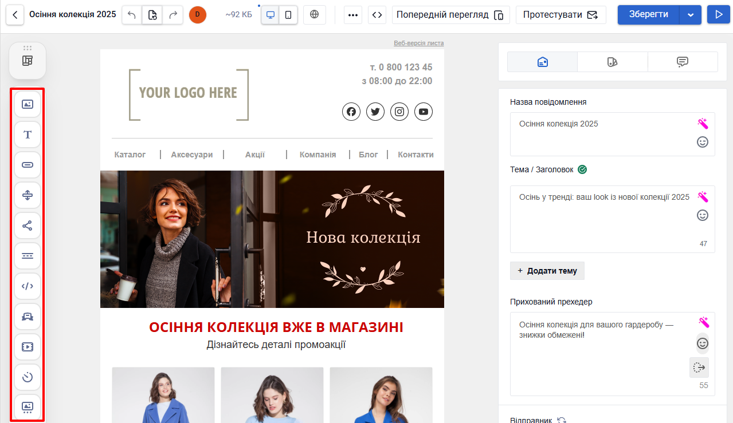Select the Image block in sidebar
733x423 pixels.
[28, 104]
